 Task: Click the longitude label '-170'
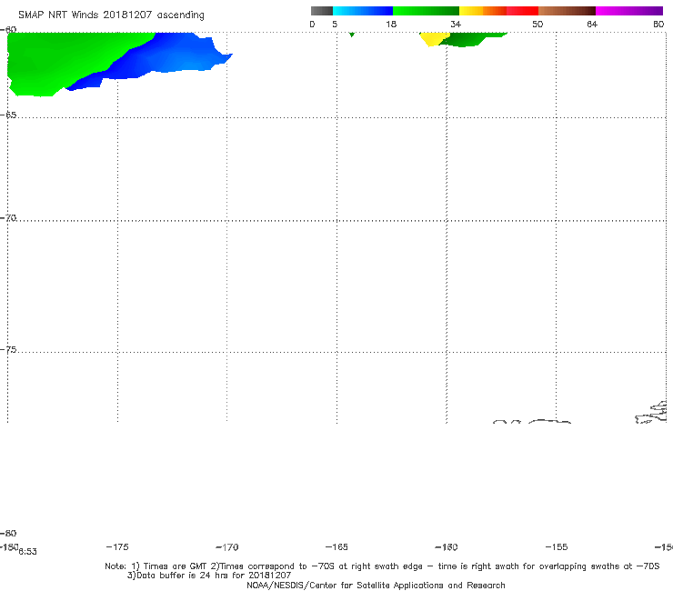click(227, 547)
